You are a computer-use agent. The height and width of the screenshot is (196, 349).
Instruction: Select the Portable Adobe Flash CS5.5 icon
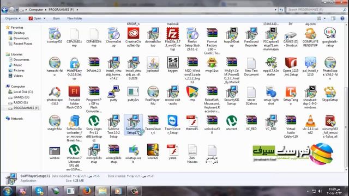point(74,91)
